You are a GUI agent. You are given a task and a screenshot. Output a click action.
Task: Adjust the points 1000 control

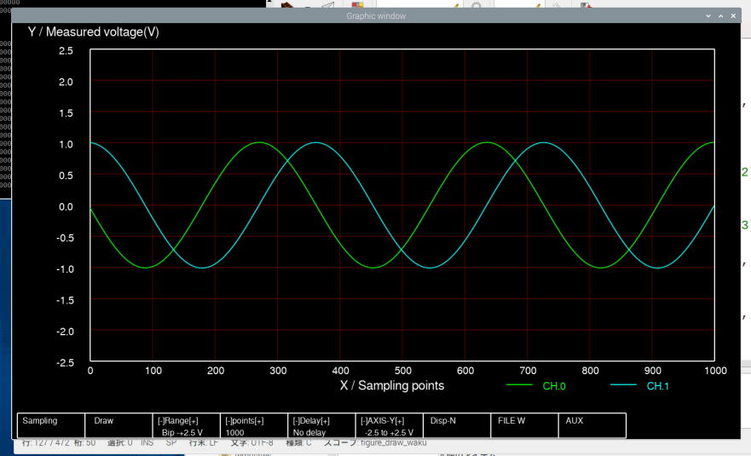point(254,425)
